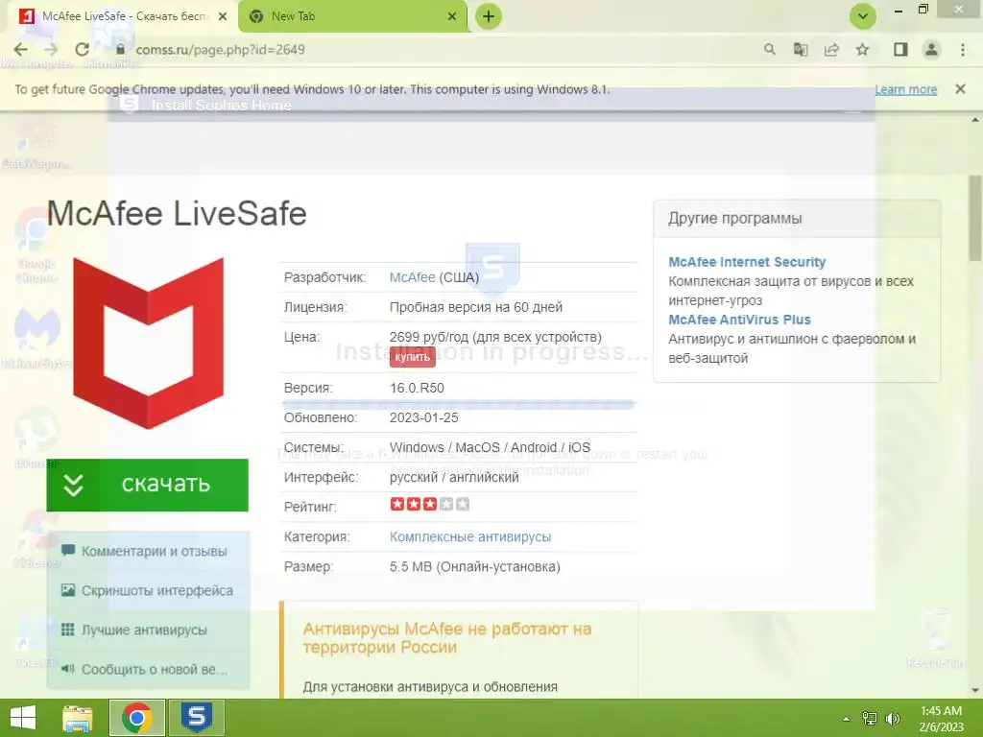Viewport: 983px width, 737px height.
Task: Click the license text Пробная версия на 60 дней
Action: (476, 307)
